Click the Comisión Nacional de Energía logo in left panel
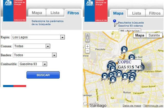This screenshot has height=108, width=164. [15, 11]
